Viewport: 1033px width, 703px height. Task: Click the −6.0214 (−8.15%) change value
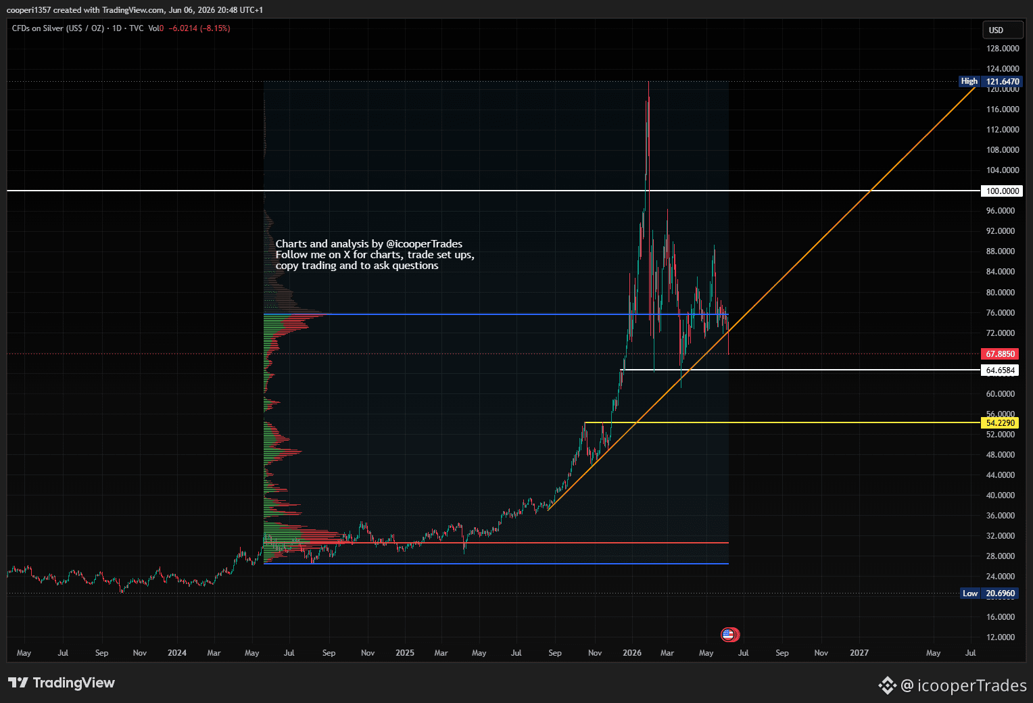point(199,28)
